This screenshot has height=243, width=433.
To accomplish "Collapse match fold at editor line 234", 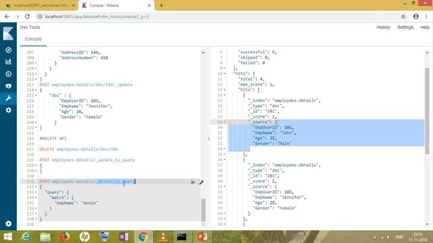I will pyautogui.click(x=36, y=198).
